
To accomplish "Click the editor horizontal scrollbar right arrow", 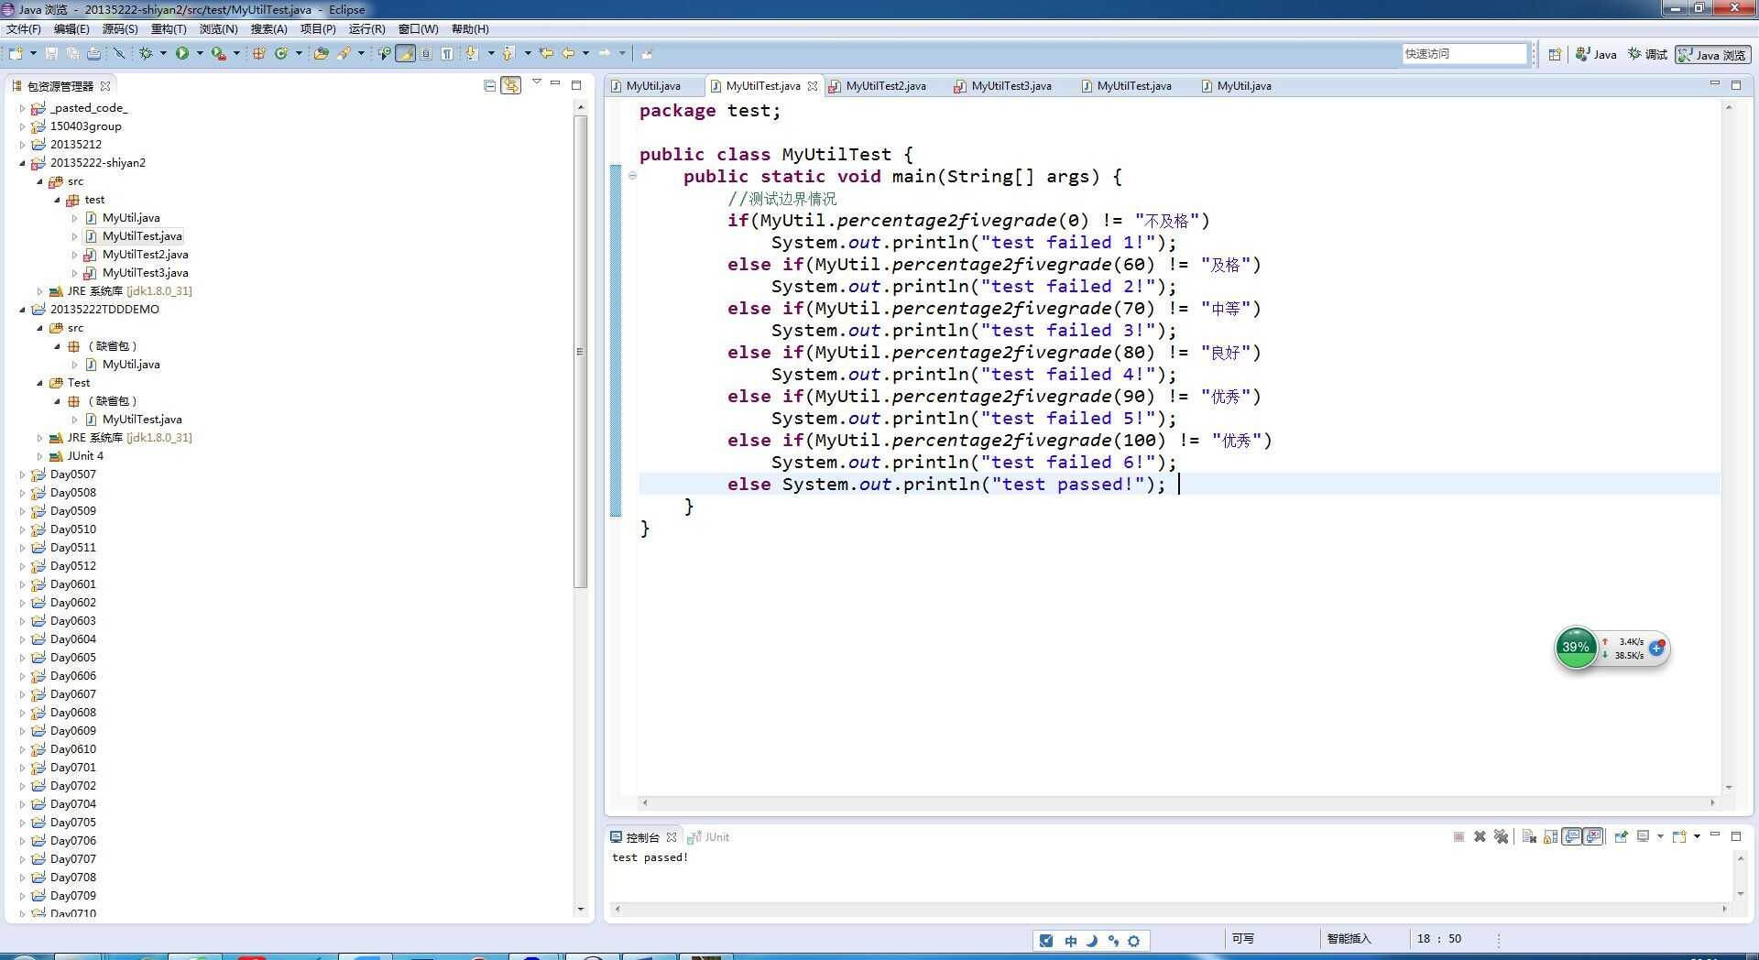I will tap(1712, 802).
